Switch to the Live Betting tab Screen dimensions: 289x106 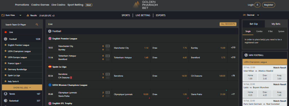[143, 15]
